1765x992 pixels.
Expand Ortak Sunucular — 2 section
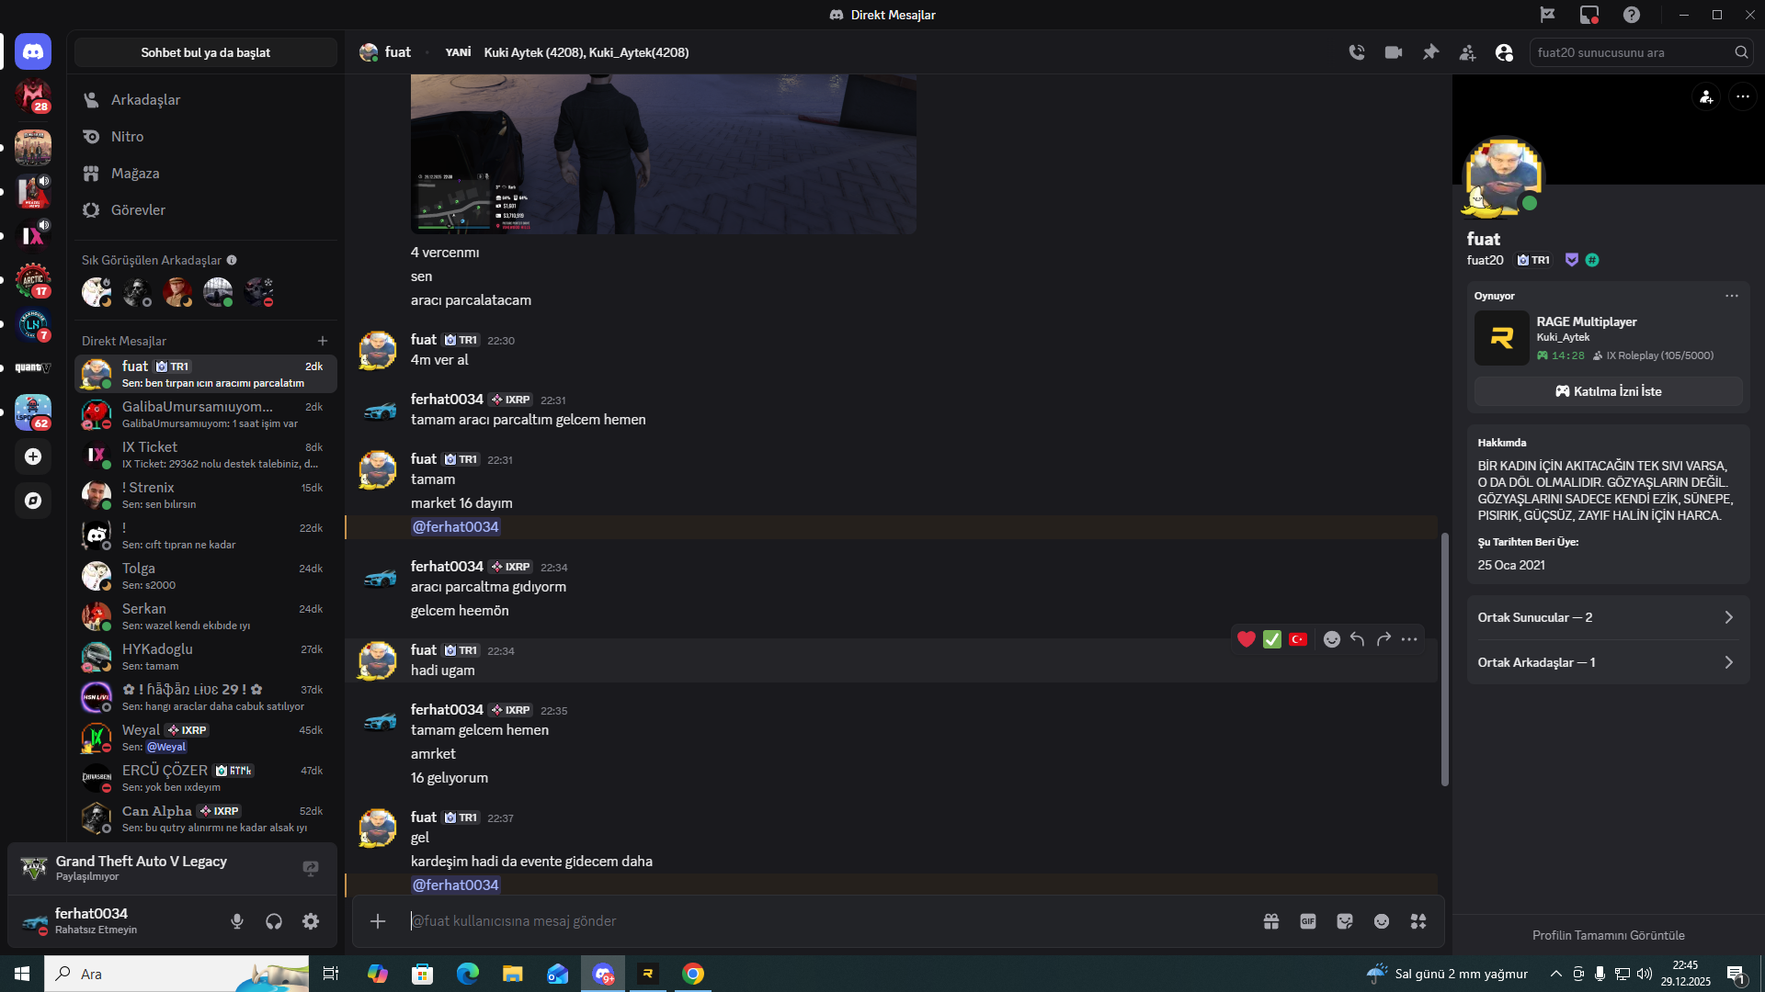click(x=1609, y=617)
